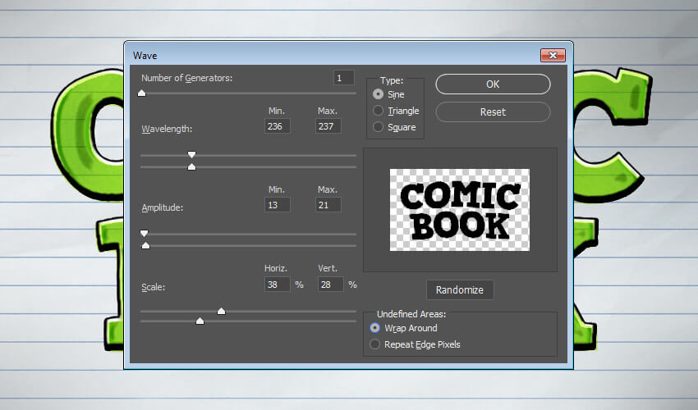The width and height of the screenshot is (698, 410).
Task: Click the Scale Vert. percentage field
Action: click(331, 285)
